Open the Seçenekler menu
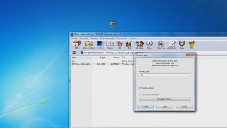Image resolution: width=227 pixels, height=128 pixels. [x=122, y=38]
